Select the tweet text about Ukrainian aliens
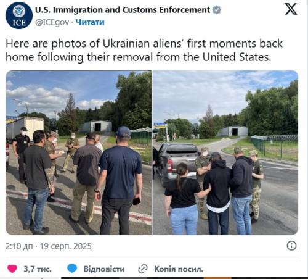308x279 pixels. tap(144, 50)
